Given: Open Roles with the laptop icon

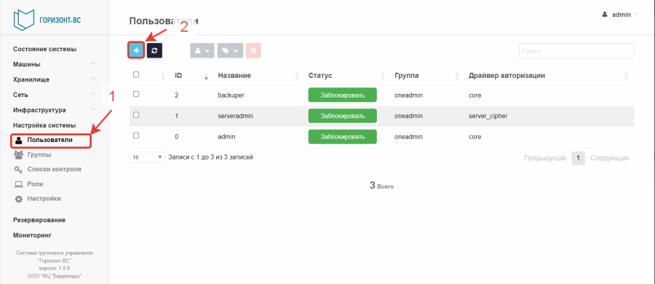Looking at the screenshot, I should pos(19,184).
